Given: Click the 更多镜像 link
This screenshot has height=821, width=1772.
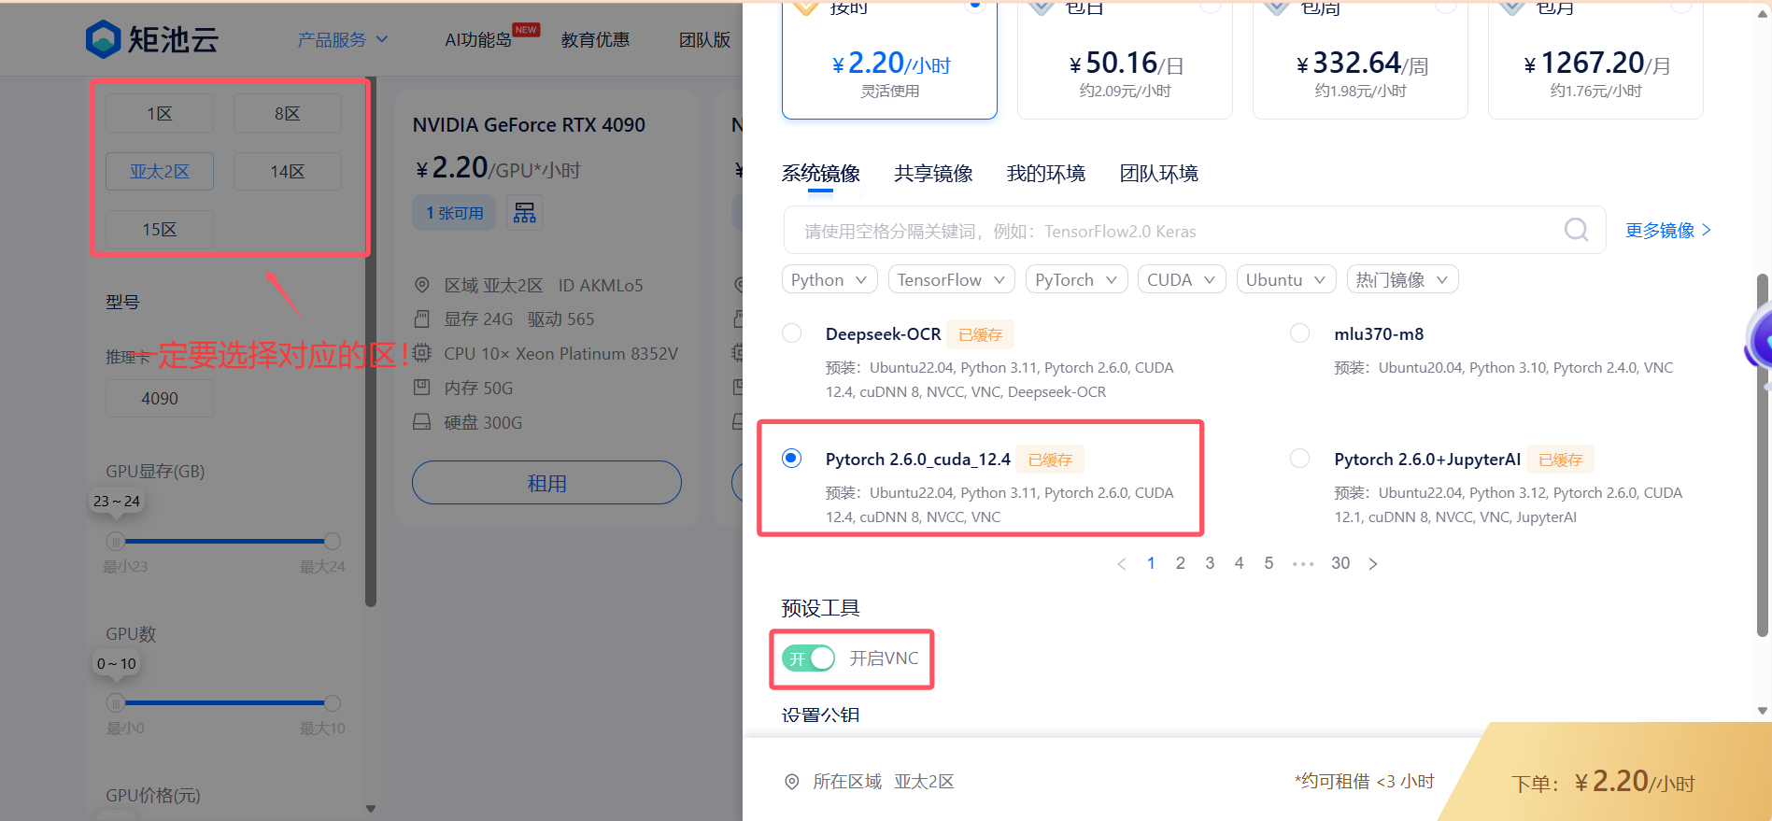Looking at the screenshot, I should coord(1668,231).
